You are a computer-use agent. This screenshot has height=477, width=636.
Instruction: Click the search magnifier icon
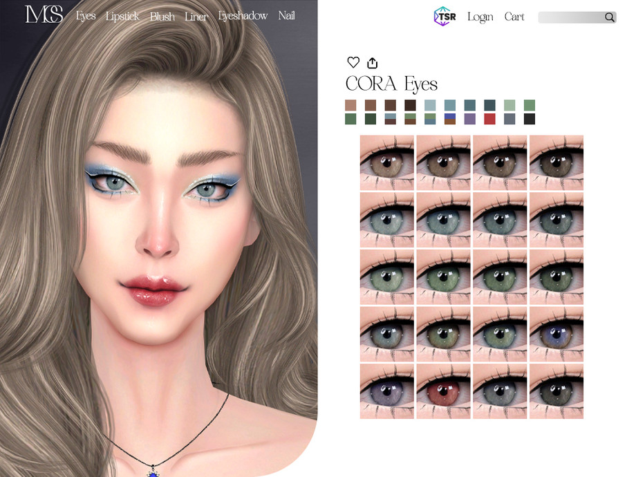(x=609, y=17)
